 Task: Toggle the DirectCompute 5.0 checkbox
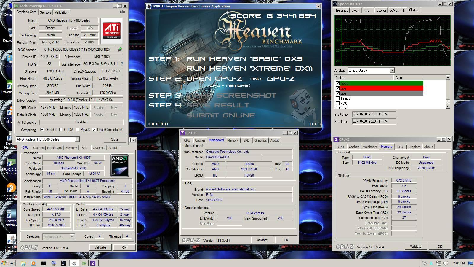point(94,129)
